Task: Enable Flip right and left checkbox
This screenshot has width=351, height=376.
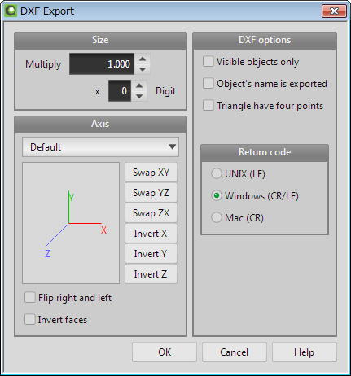Action: [x=30, y=297]
